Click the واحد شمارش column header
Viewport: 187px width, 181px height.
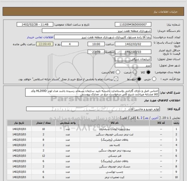click(x=68, y=123)
